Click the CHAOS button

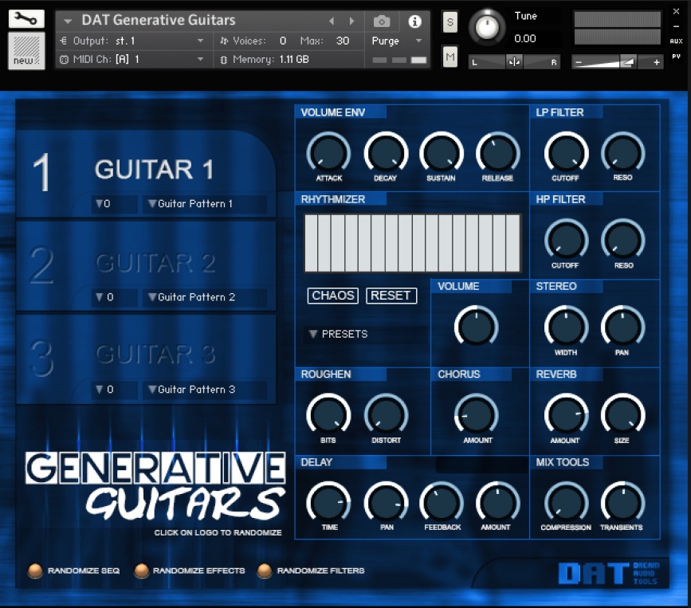tap(333, 296)
